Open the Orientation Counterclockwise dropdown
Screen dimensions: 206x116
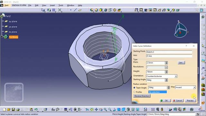click(176, 76)
